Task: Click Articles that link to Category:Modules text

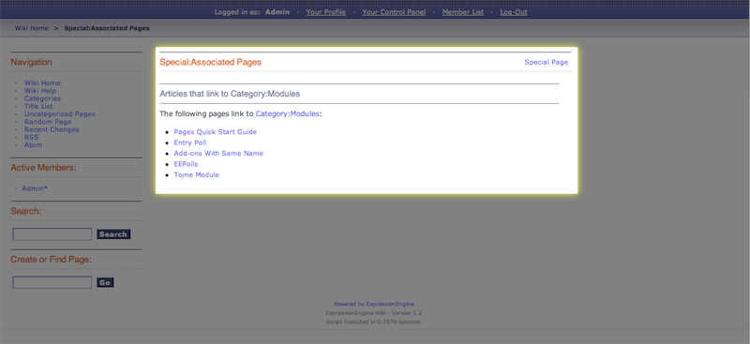Action: pos(230,94)
